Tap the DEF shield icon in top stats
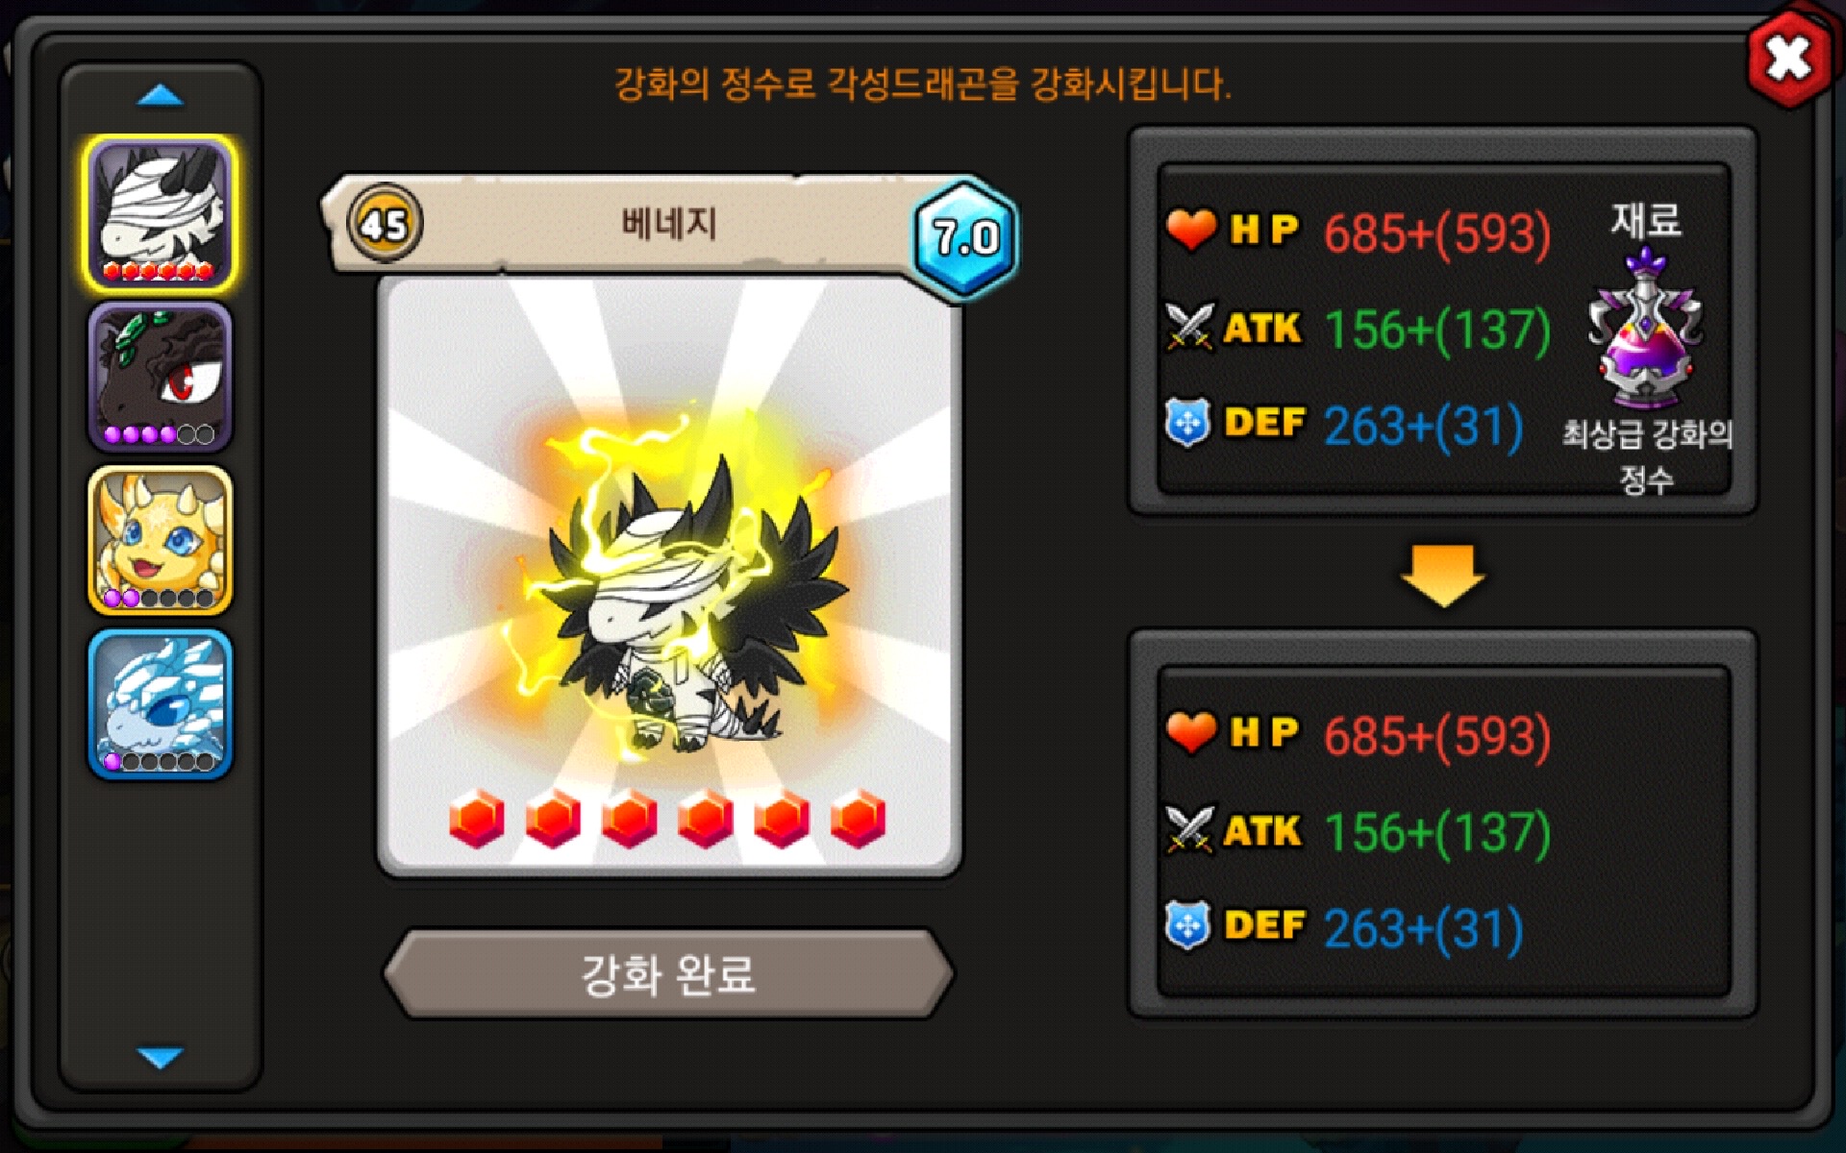The height and width of the screenshot is (1153, 1846). point(1188,423)
